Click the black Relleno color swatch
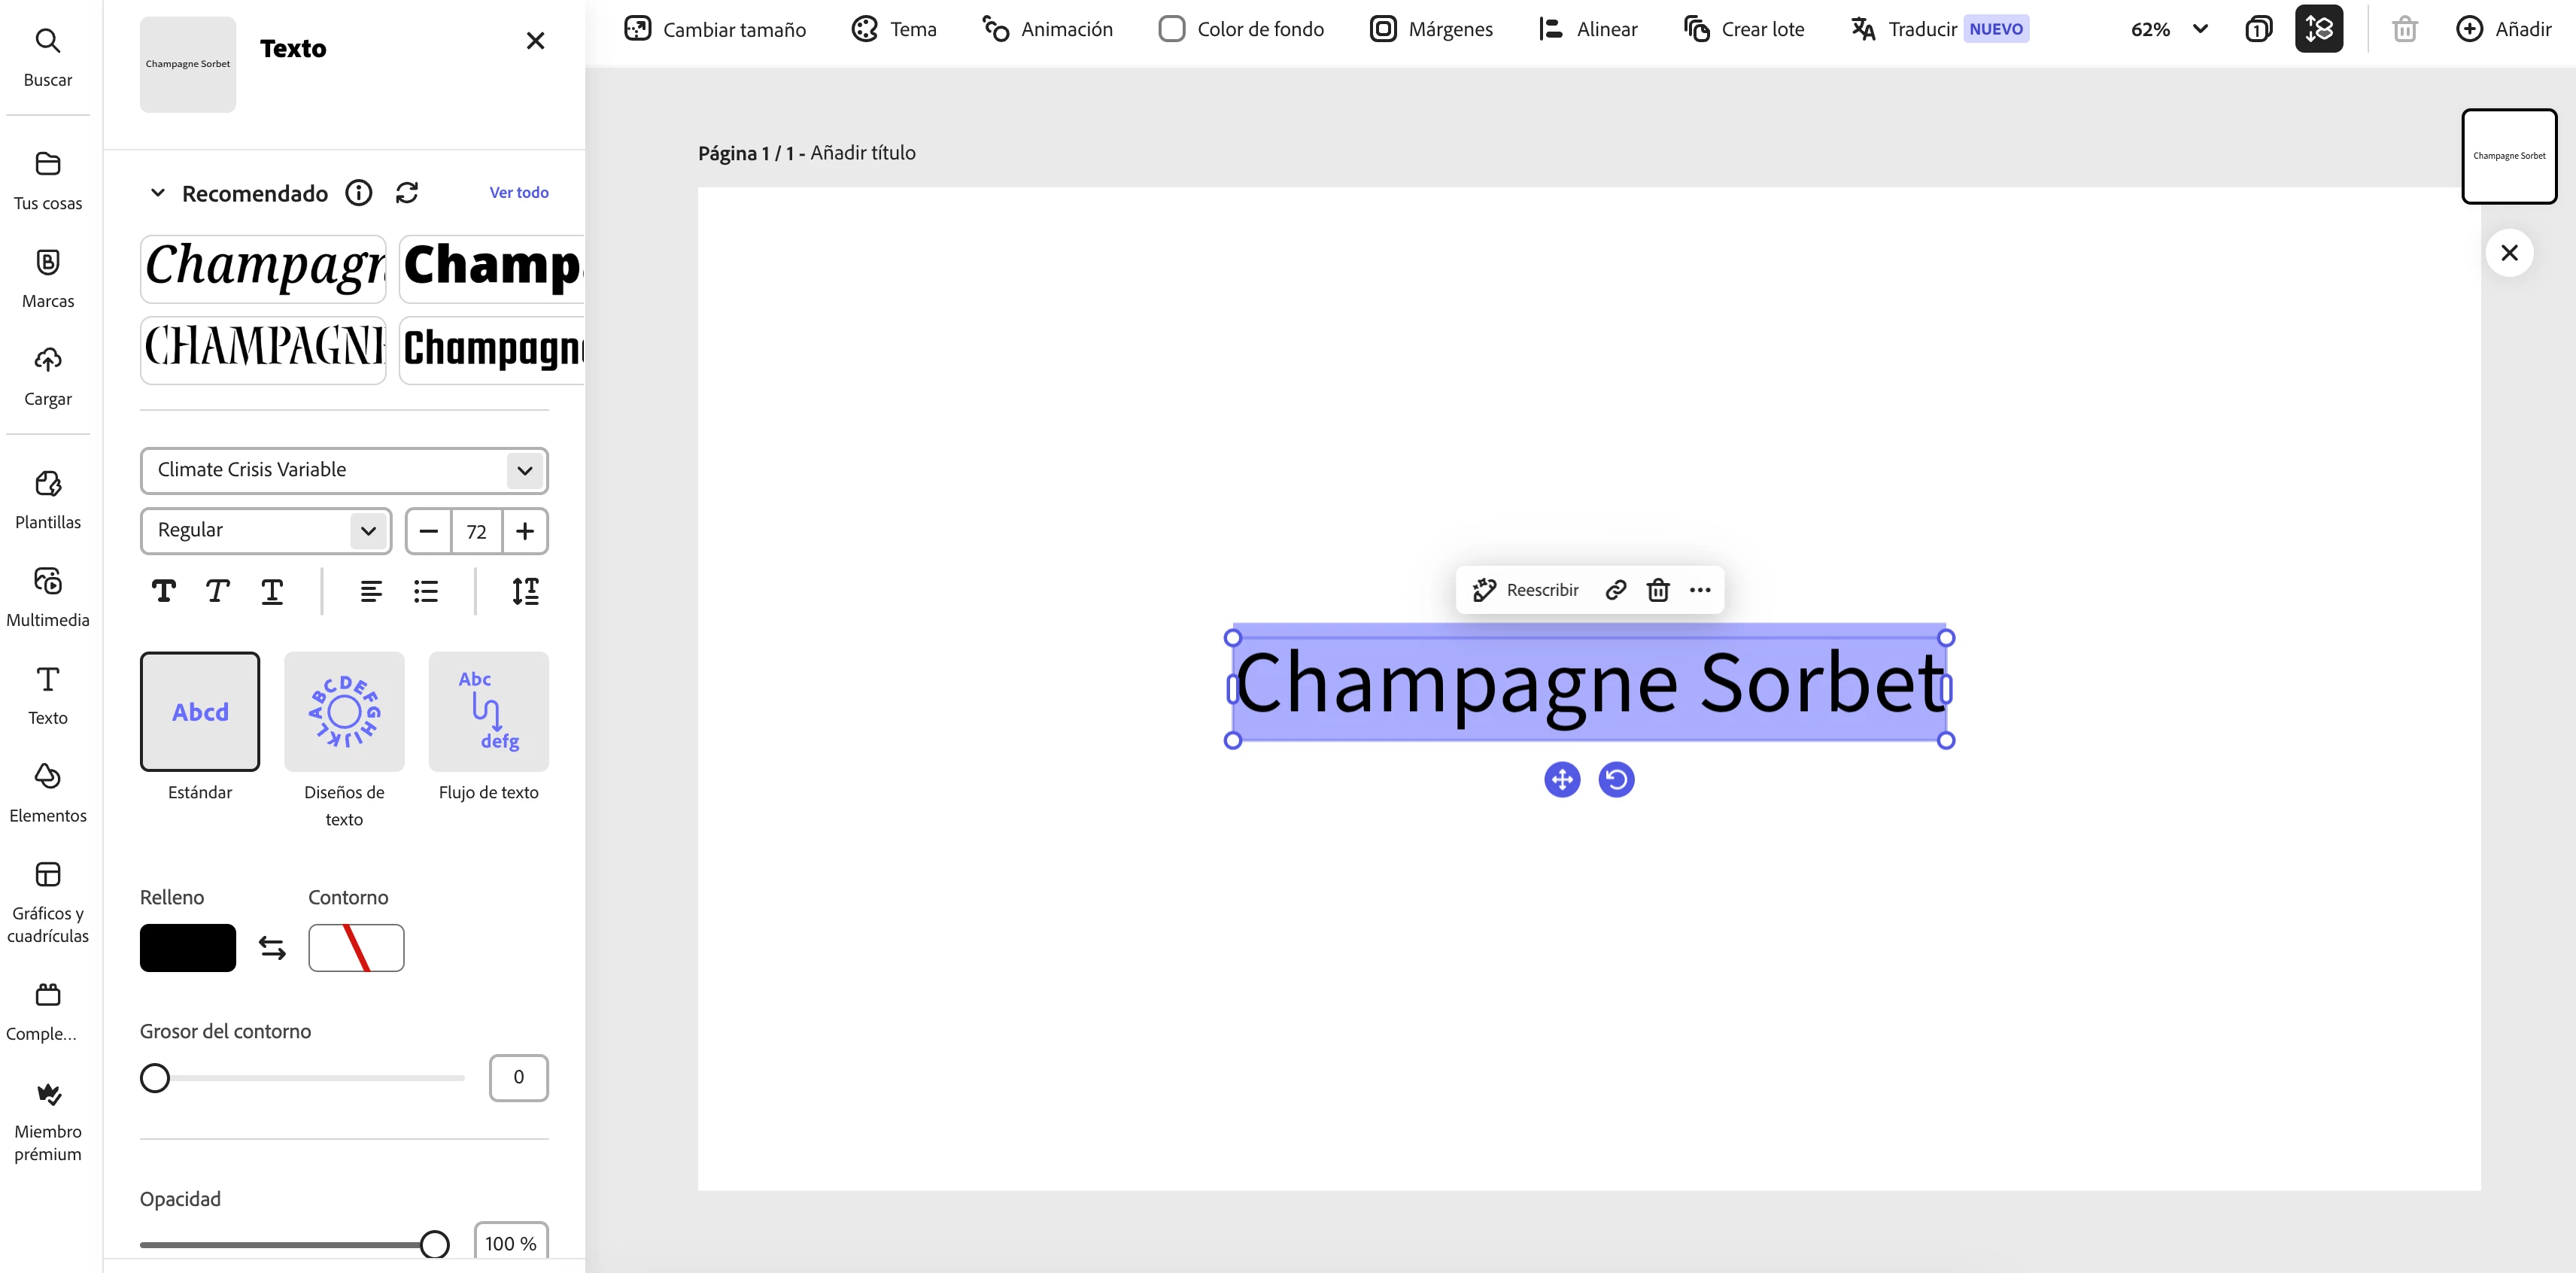Screen dimensions: 2576x1273 [x=188, y=947]
